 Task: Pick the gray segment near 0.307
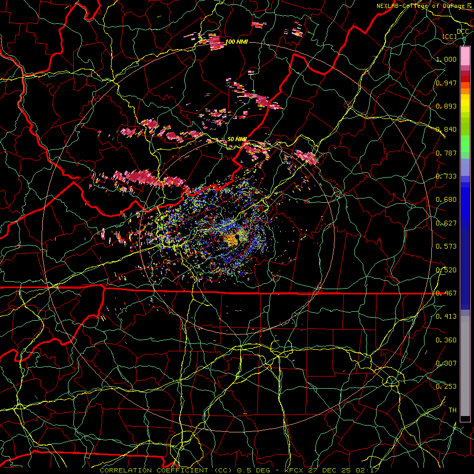click(x=465, y=366)
